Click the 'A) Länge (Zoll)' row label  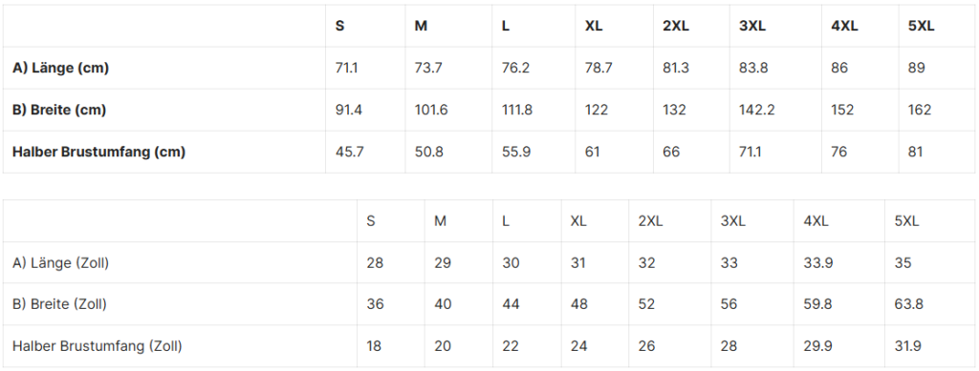(60, 262)
